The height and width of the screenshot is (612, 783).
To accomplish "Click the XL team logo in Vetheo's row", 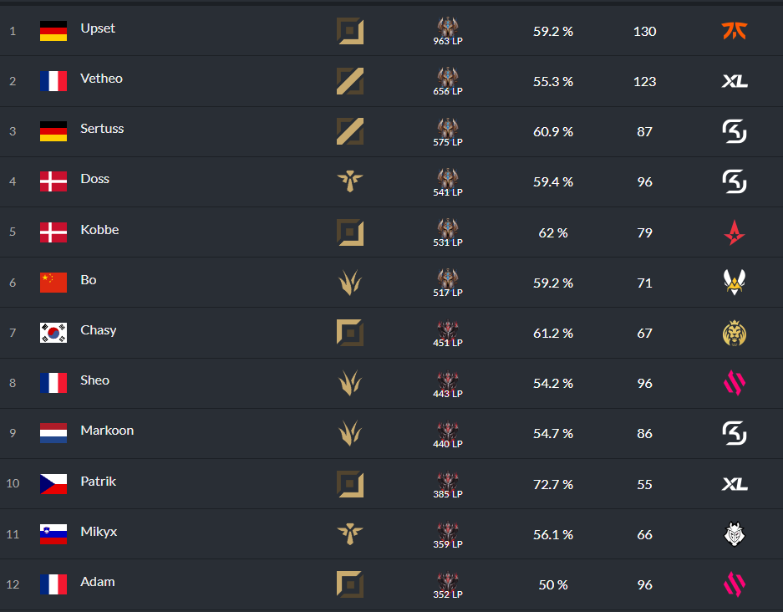I will (734, 81).
